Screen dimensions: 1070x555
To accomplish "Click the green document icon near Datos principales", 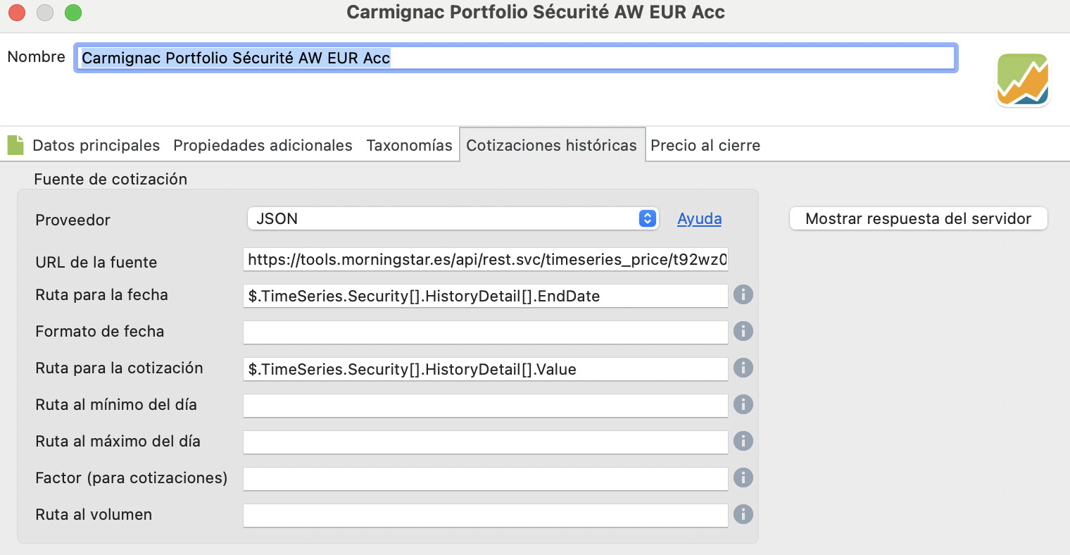I will click(15, 145).
